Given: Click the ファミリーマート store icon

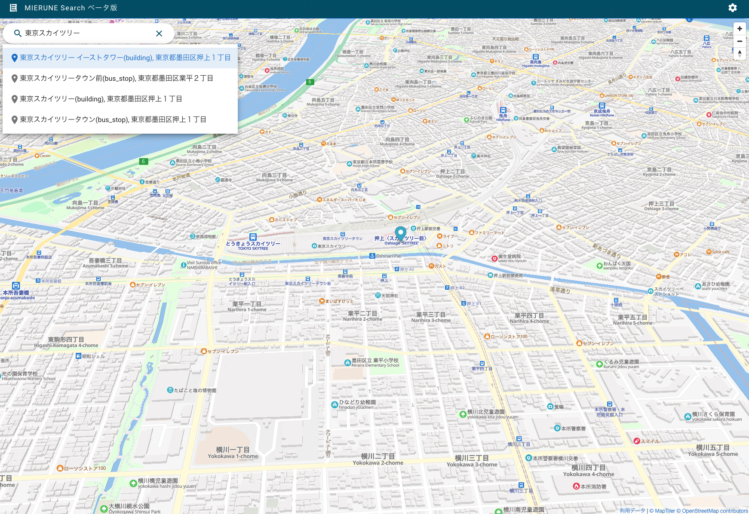Looking at the screenshot, I should (x=472, y=233).
